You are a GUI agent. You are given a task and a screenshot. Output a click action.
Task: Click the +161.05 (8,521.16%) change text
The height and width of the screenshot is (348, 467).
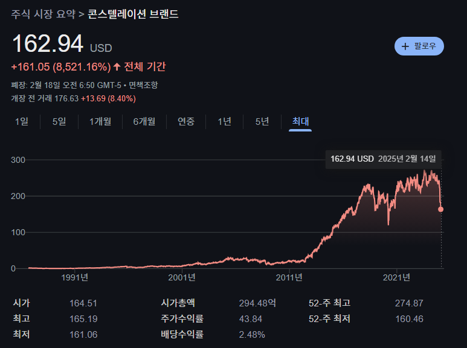click(x=61, y=67)
